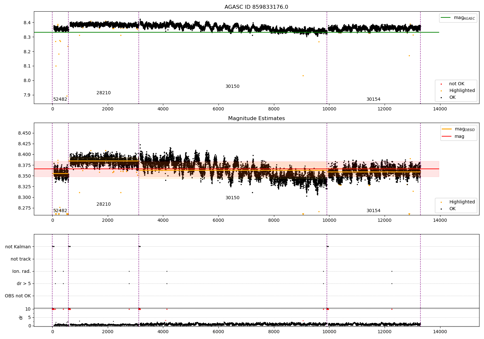This screenshot has height=339, width=484.
Task: Click the "52482" obsid annotation in the top plot
Action: (60, 99)
